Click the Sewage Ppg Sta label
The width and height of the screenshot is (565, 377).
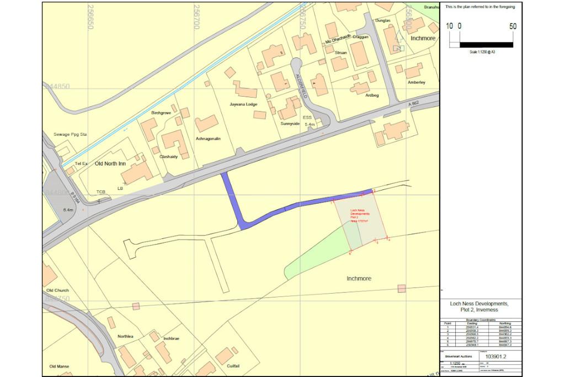click(x=70, y=135)
